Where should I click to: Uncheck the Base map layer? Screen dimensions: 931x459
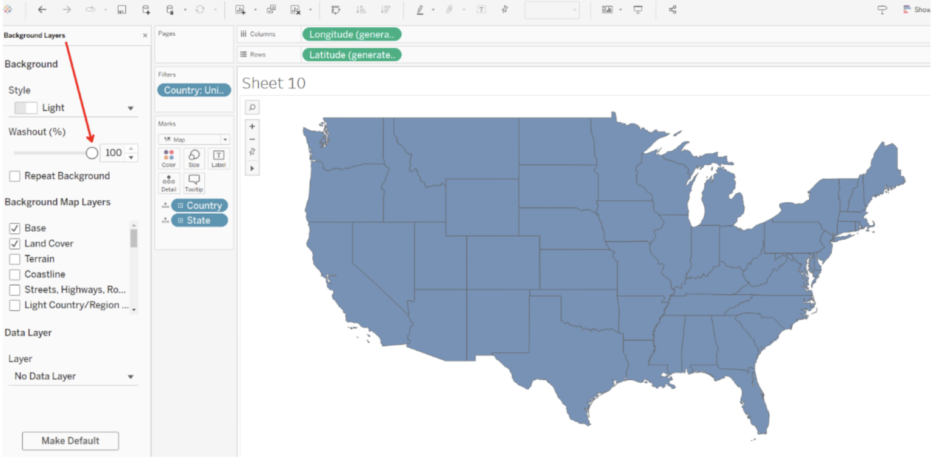tap(15, 228)
